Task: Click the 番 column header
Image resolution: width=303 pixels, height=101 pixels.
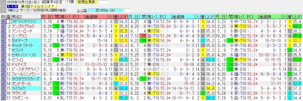Action: 8,17
